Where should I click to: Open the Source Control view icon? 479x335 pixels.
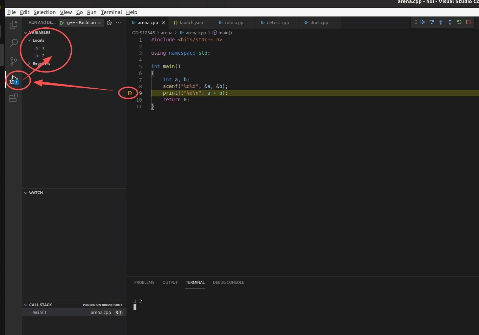coord(14,61)
